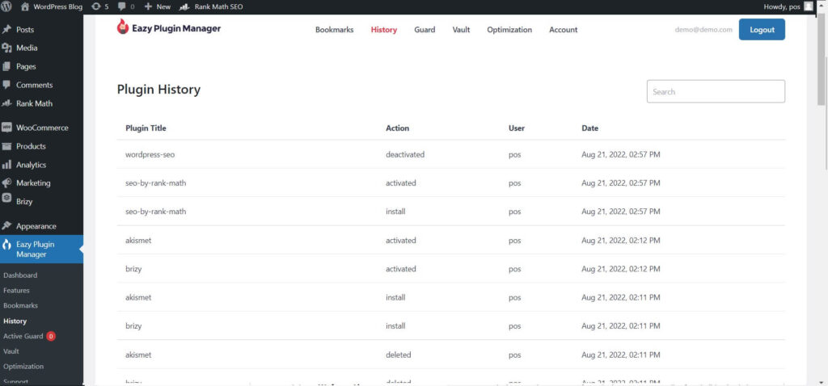Viewport: 828px width, 386px height.
Task: Open Rank Math SEO admin bar icon
Action: (x=184, y=6)
